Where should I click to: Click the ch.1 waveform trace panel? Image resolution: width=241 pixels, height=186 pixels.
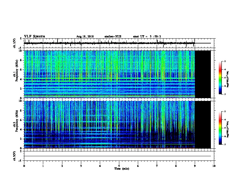coord(120,43)
